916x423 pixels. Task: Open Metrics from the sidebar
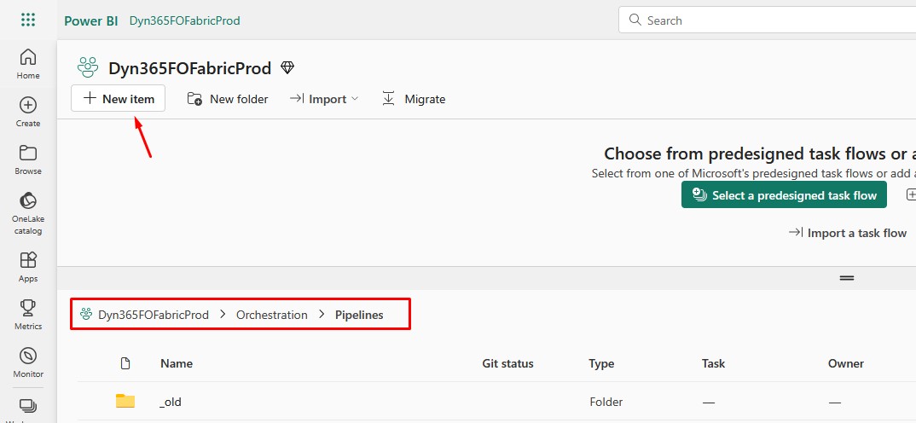28,315
